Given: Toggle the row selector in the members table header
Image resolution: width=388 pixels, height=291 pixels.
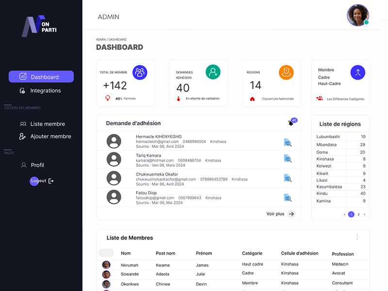Looking at the screenshot, I should click(106, 253).
